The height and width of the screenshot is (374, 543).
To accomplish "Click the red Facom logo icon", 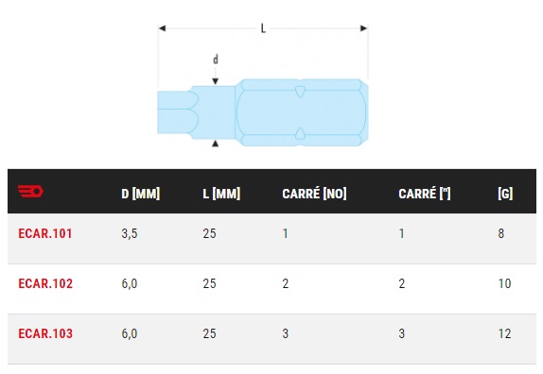I will click(x=30, y=191).
